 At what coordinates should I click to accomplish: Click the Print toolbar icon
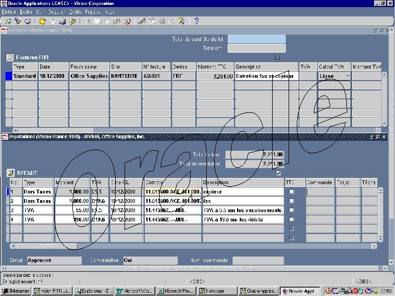[x=62, y=21]
